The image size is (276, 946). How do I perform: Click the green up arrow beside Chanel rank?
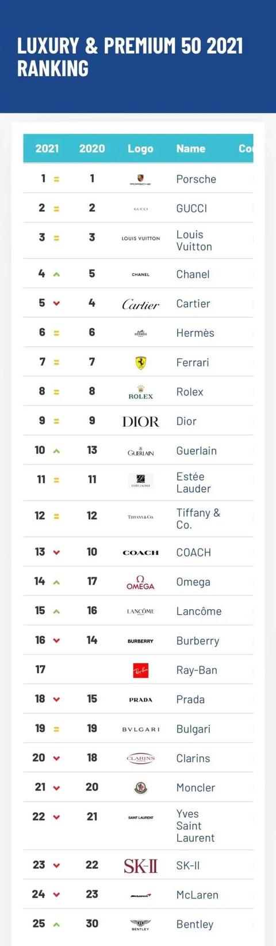point(56,275)
